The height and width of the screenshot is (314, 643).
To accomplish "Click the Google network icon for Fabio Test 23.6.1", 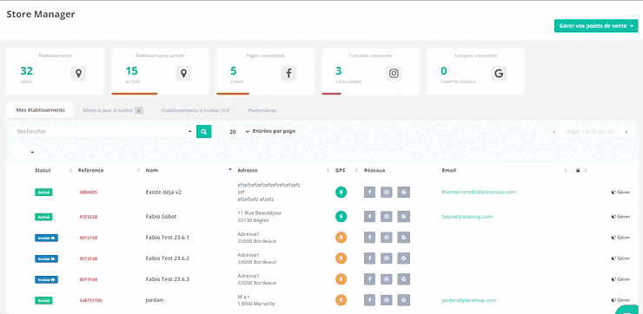I will point(404,238).
